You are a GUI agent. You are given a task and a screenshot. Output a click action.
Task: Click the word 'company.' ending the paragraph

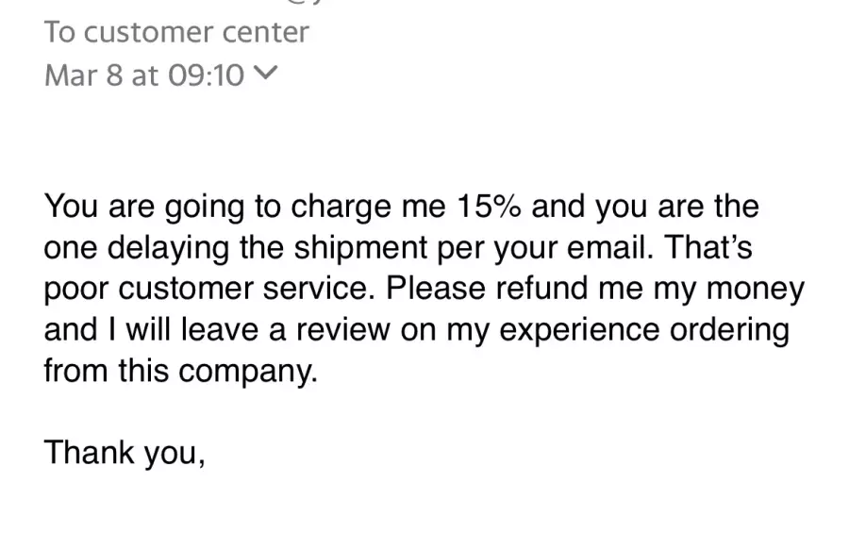click(x=247, y=372)
